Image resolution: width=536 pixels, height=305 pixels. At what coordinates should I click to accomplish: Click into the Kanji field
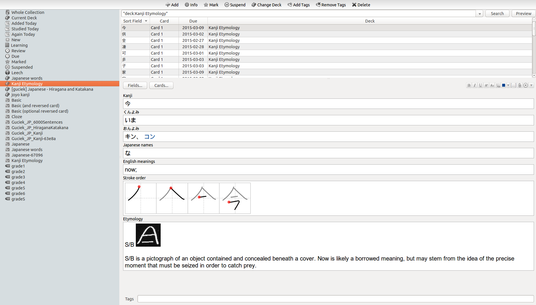[x=328, y=104]
